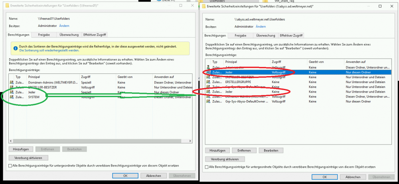Click Entfernen in the abyss window

pyautogui.click(x=244, y=150)
